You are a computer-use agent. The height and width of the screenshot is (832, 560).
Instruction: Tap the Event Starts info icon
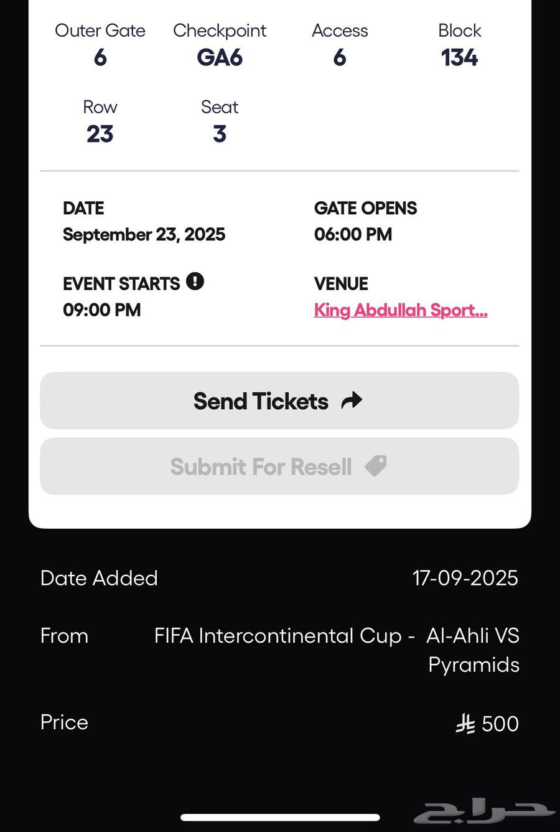(195, 281)
